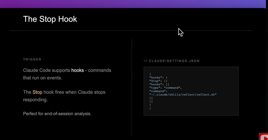The image size is (268, 140).
Task: Click the '"command":' code line
Action: (158, 91)
